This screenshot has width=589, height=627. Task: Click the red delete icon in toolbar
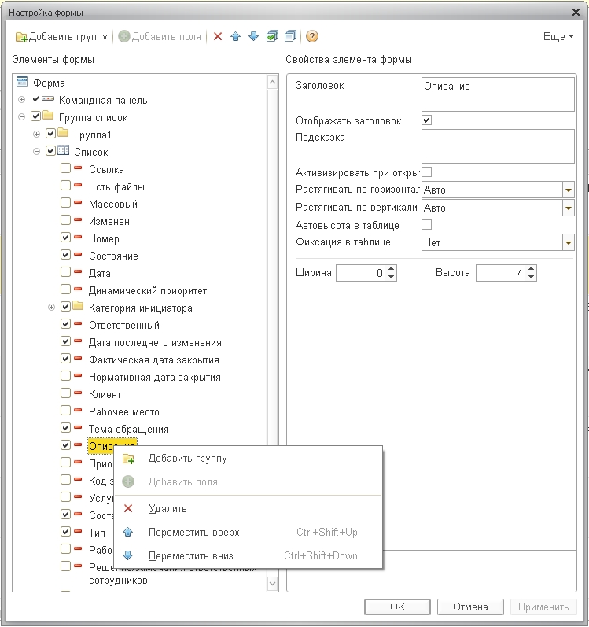(x=218, y=37)
